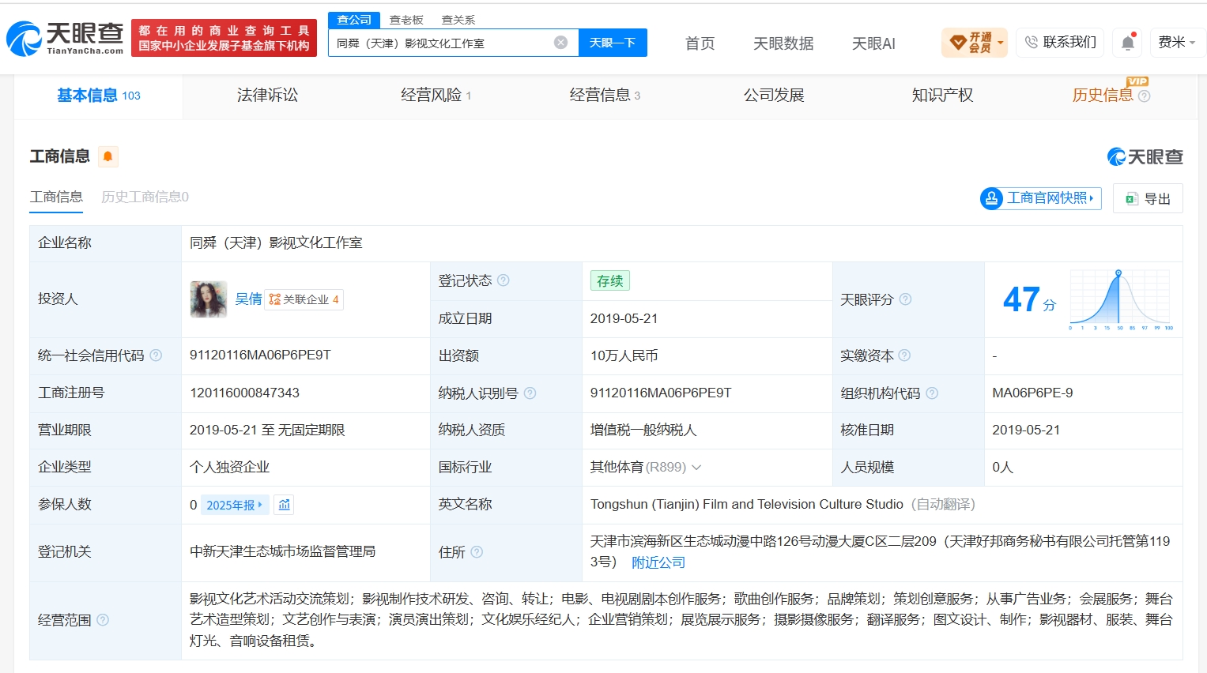The width and height of the screenshot is (1207, 673).
Task: Clear the search box with X icon
Action: click(x=560, y=43)
